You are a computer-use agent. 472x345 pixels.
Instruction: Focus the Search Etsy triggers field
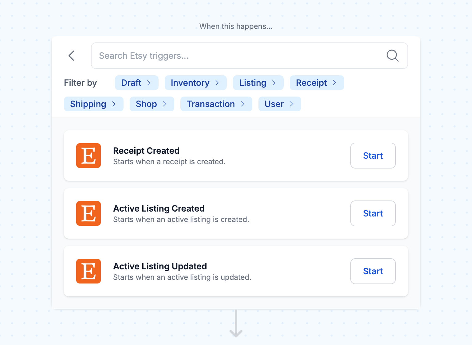coord(249,56)
